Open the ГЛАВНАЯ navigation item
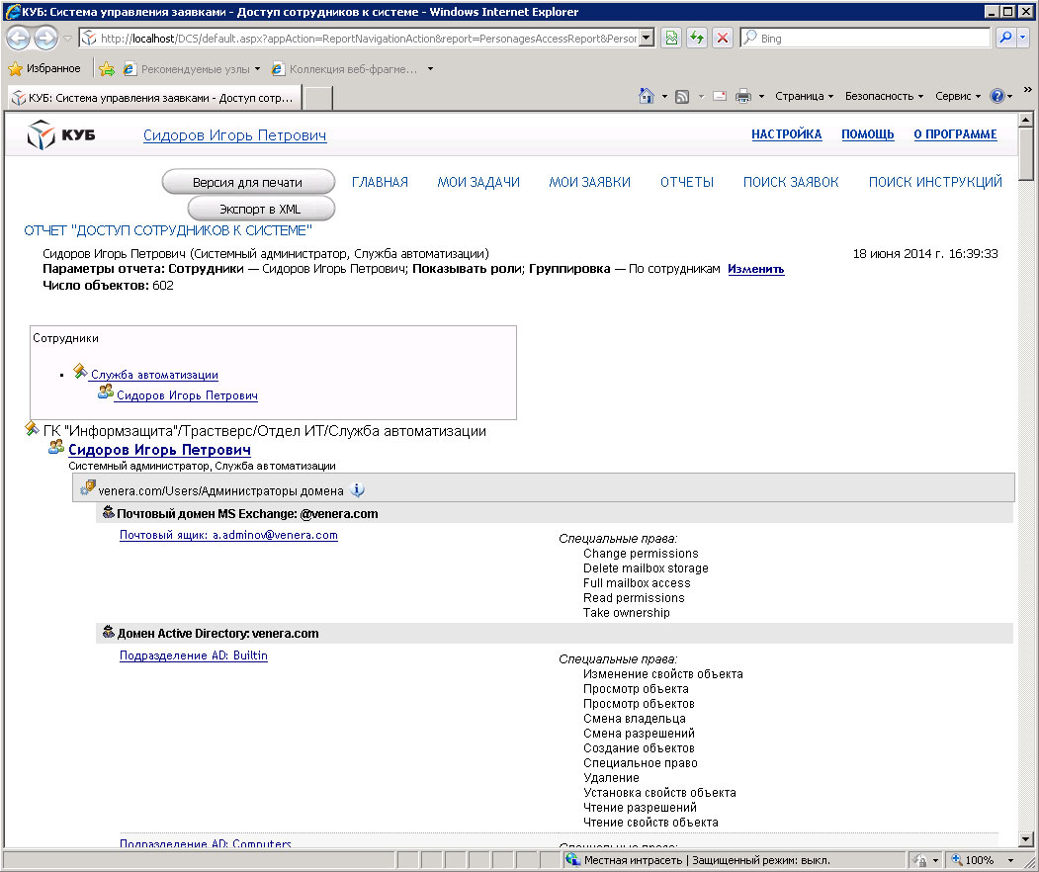 pos(380,182)
